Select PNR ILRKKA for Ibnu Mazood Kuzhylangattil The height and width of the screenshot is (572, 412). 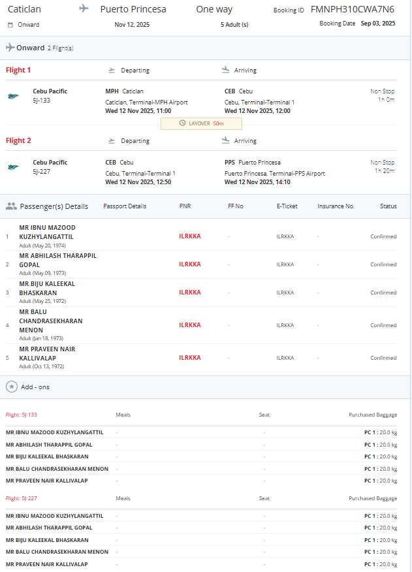[x=190, y=236]
